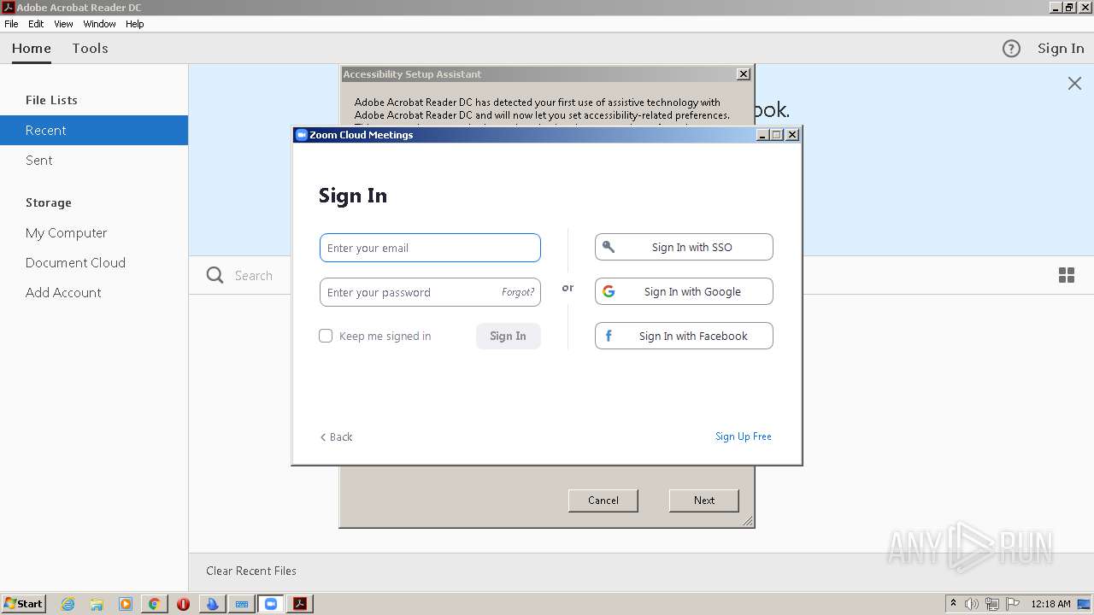The width and height of the screenshot is (1094, 615).
Task: Switch to the Acrobat Home tab
Action: 32,49
